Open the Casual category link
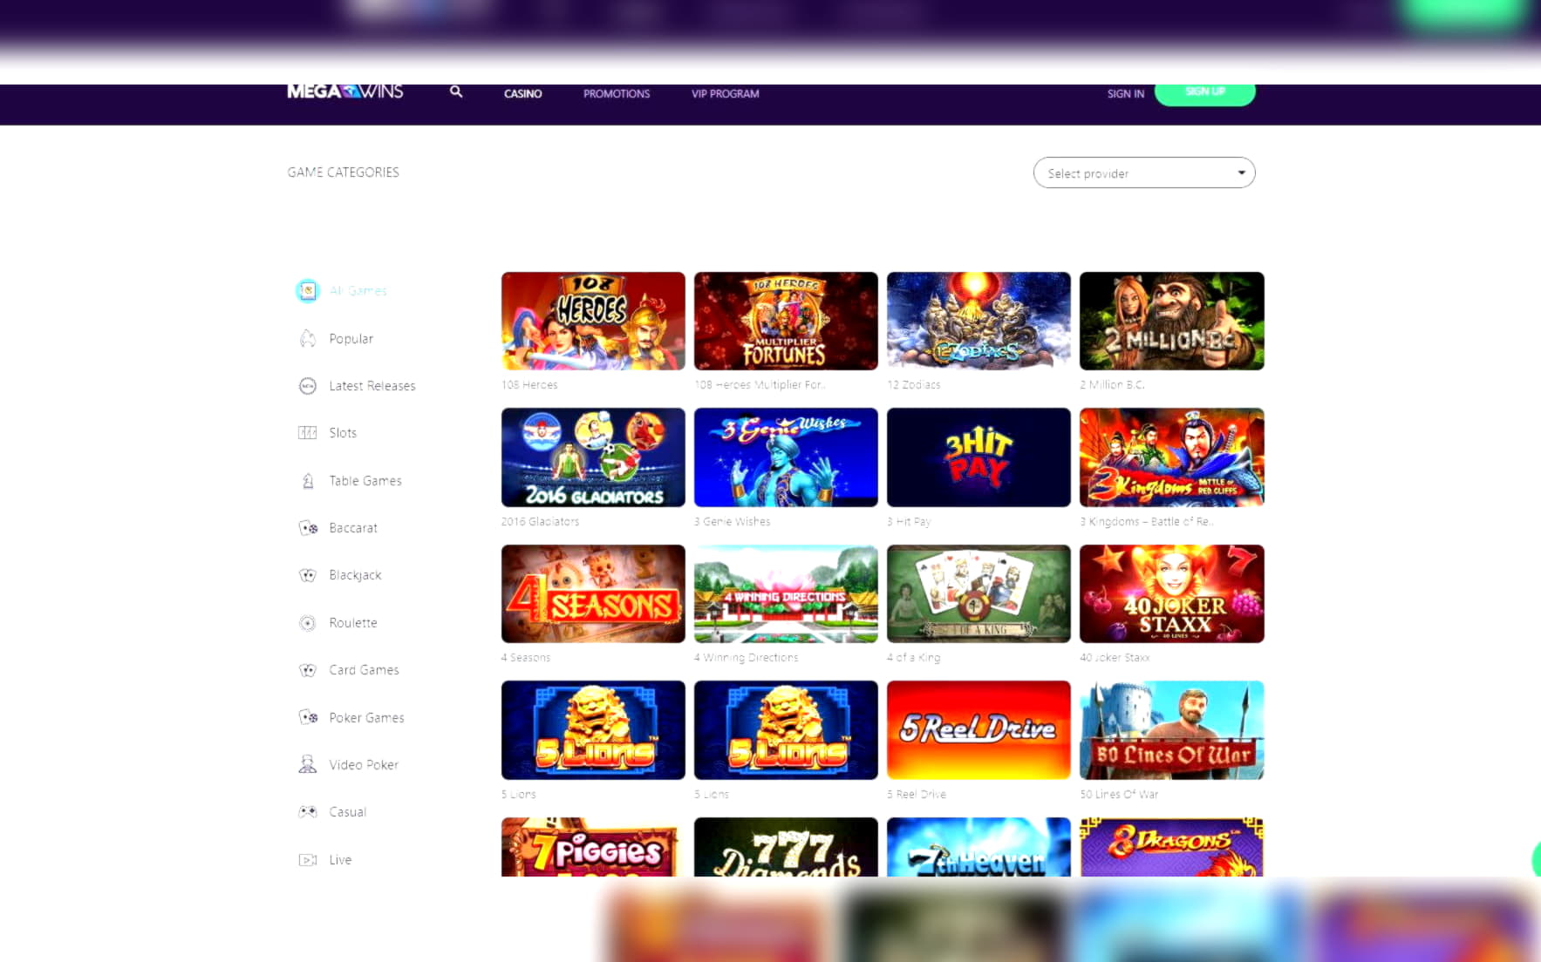Viewport: 1541px width, 962px height. 347,812
